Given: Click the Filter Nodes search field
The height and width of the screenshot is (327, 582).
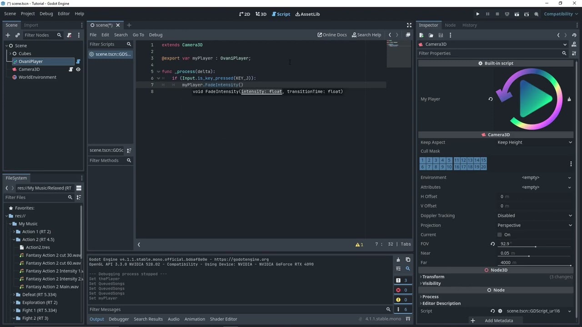Looking at the screenshot, I should point(43,35).
